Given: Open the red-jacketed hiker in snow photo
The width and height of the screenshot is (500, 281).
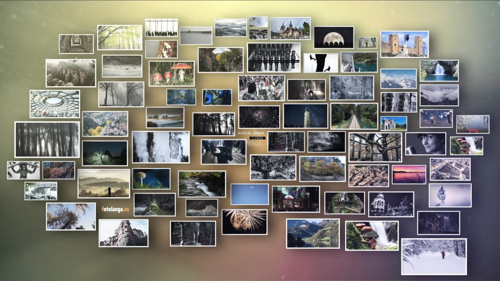Looking at the screenshot, I should click(434, 256).
